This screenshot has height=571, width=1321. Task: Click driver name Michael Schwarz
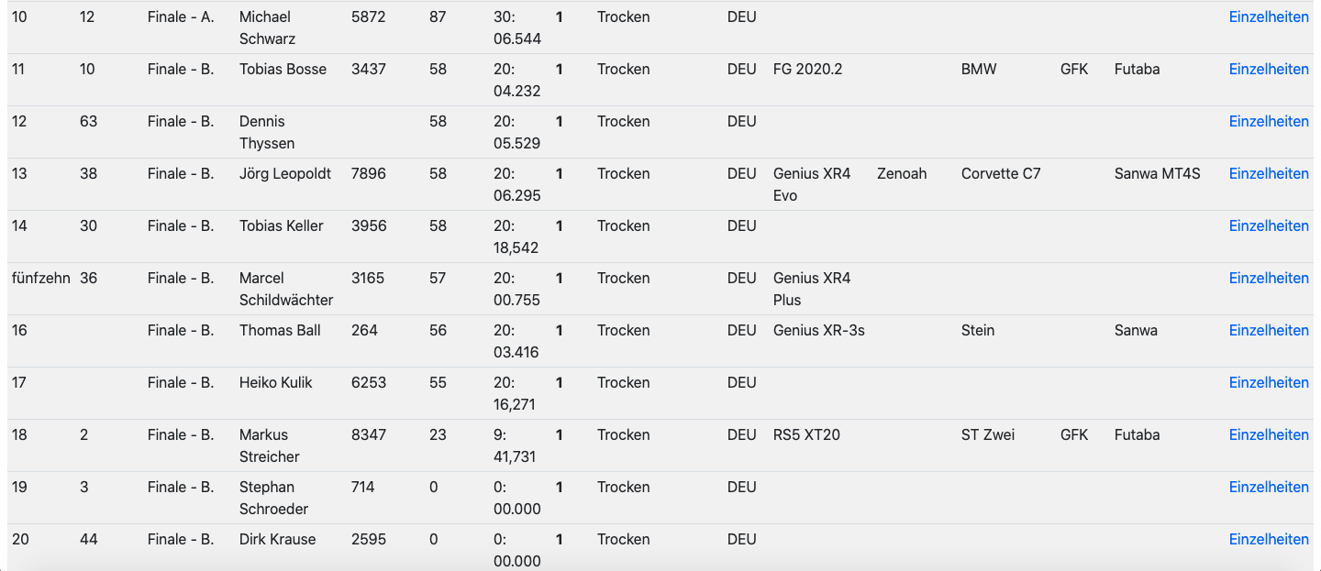(267, 27)
